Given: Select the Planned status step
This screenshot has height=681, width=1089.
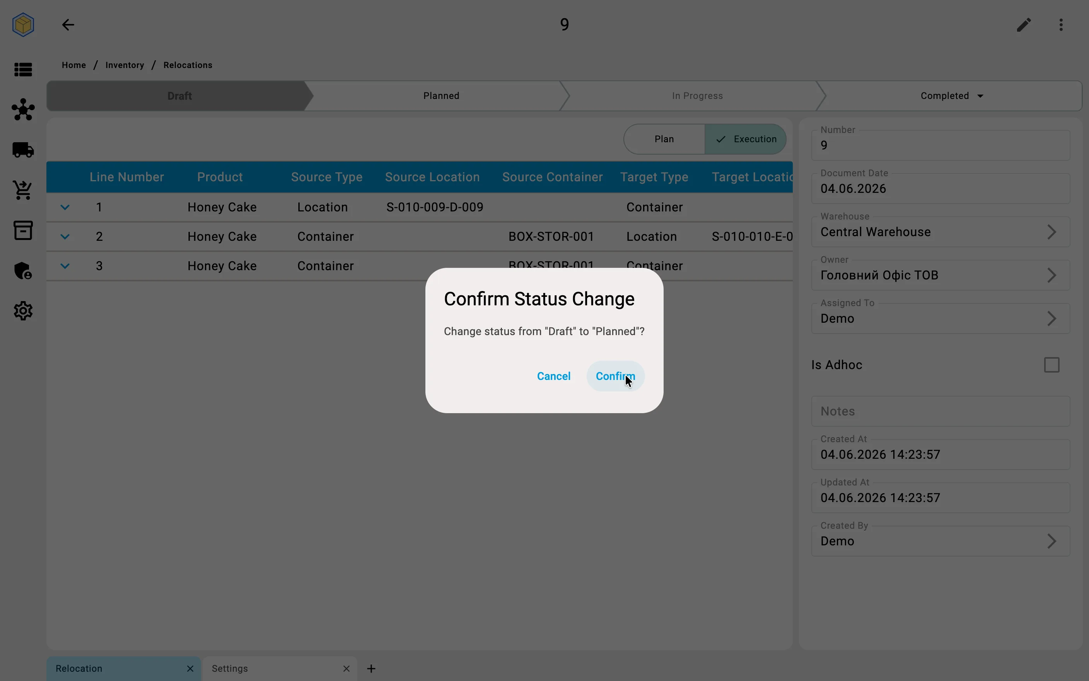Looking at the screenshot, I should (441, 96).
